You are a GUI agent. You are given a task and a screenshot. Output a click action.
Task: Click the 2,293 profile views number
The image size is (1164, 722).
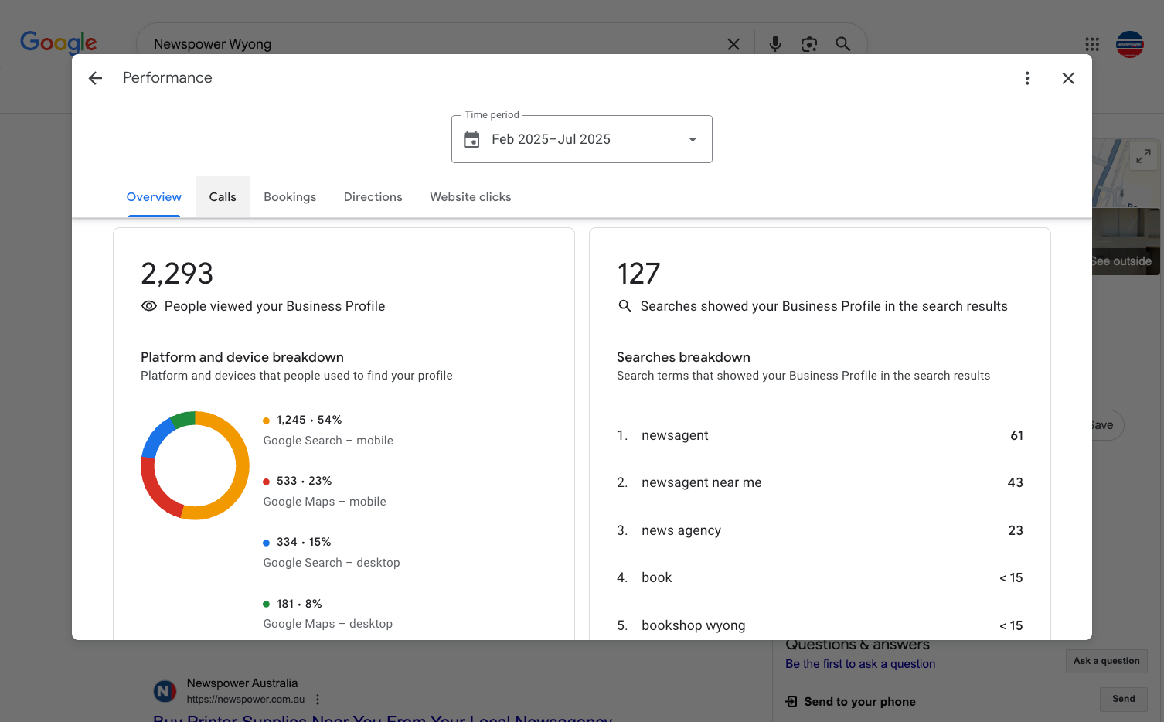pyautogui.click(x=177, y=274)
